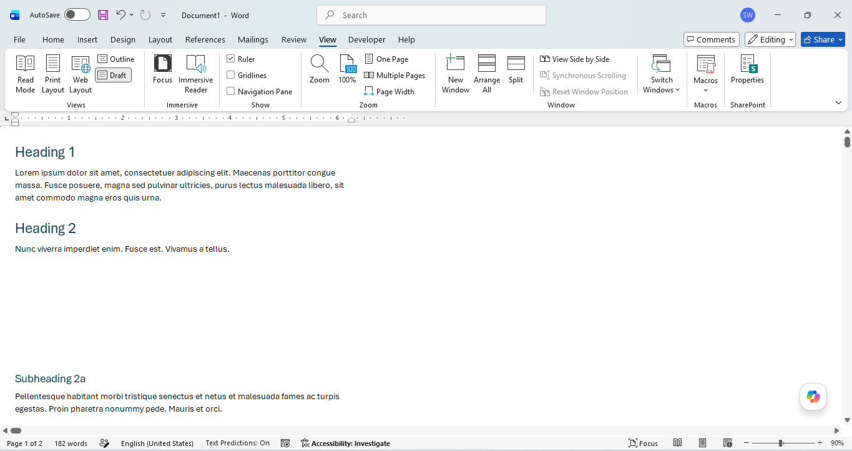Open the Zoom dialog magnifier

(x=320, y=69)
